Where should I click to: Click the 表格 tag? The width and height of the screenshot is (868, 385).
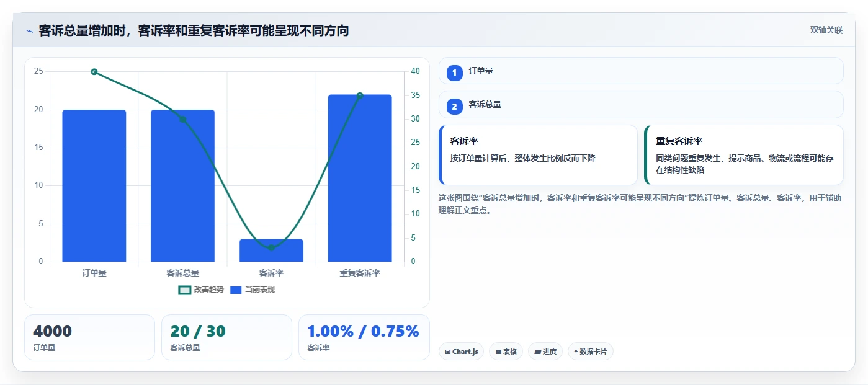click(x=506, y=352)
